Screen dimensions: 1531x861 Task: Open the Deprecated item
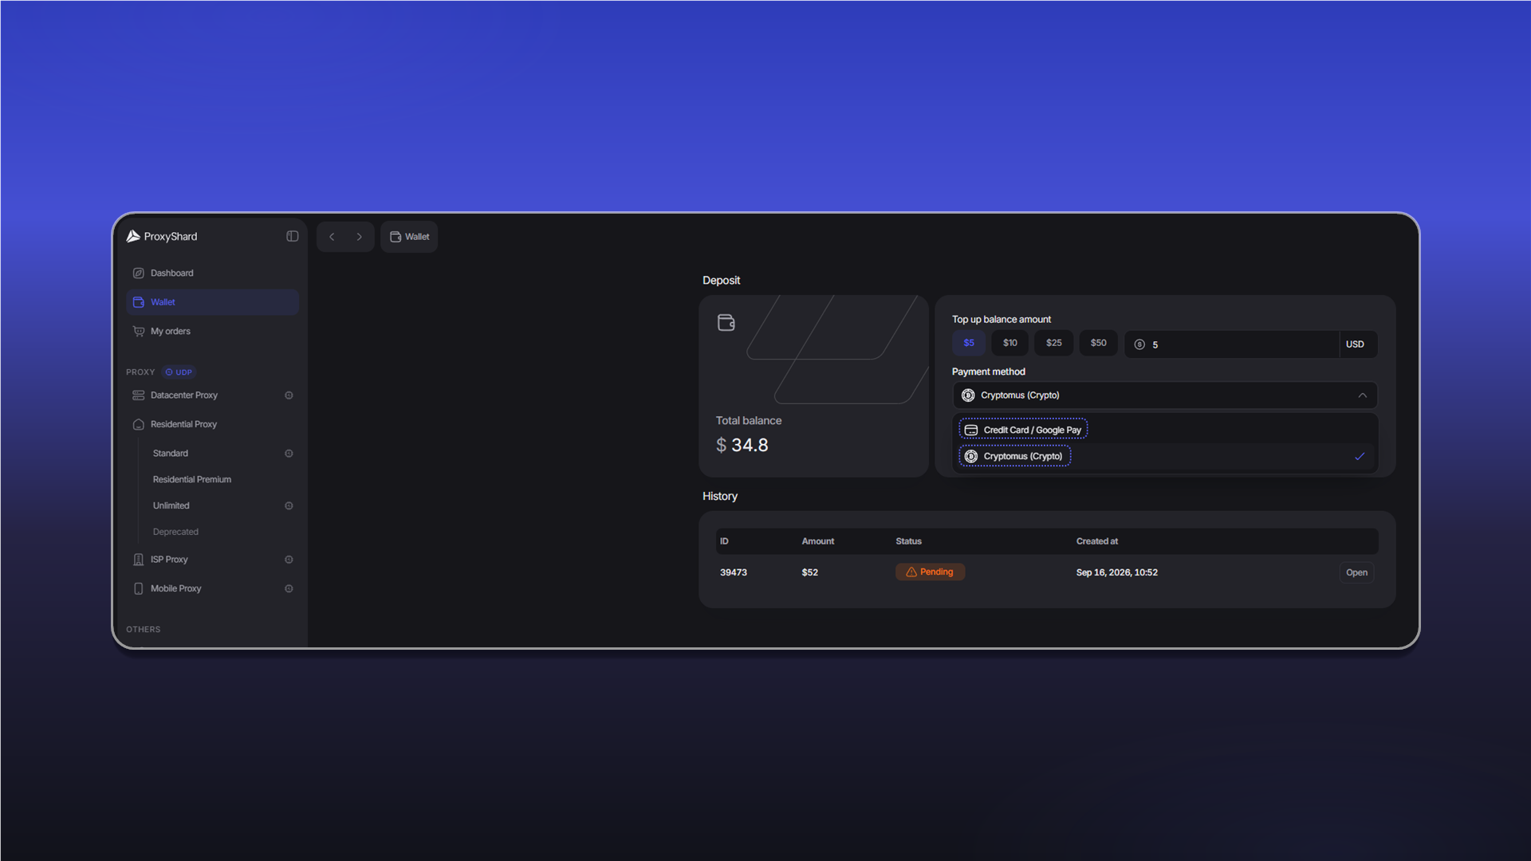(x=175, y=533)
